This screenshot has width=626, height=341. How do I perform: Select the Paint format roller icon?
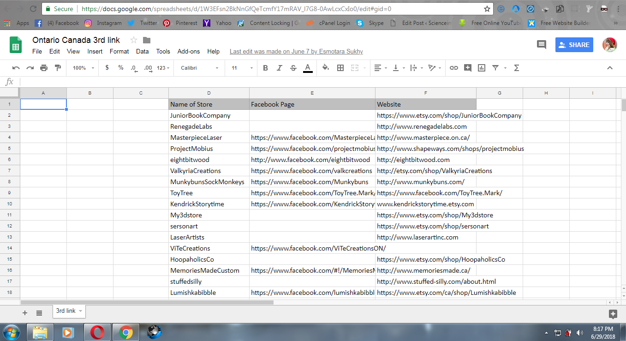(58, 68)
